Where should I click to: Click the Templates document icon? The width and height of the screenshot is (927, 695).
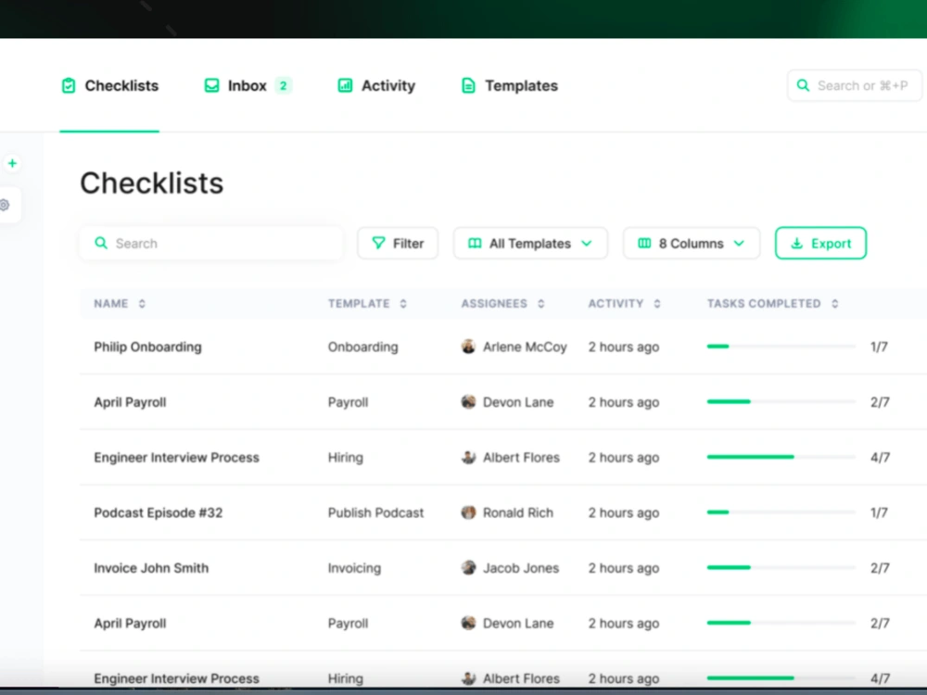click(468, 85)
